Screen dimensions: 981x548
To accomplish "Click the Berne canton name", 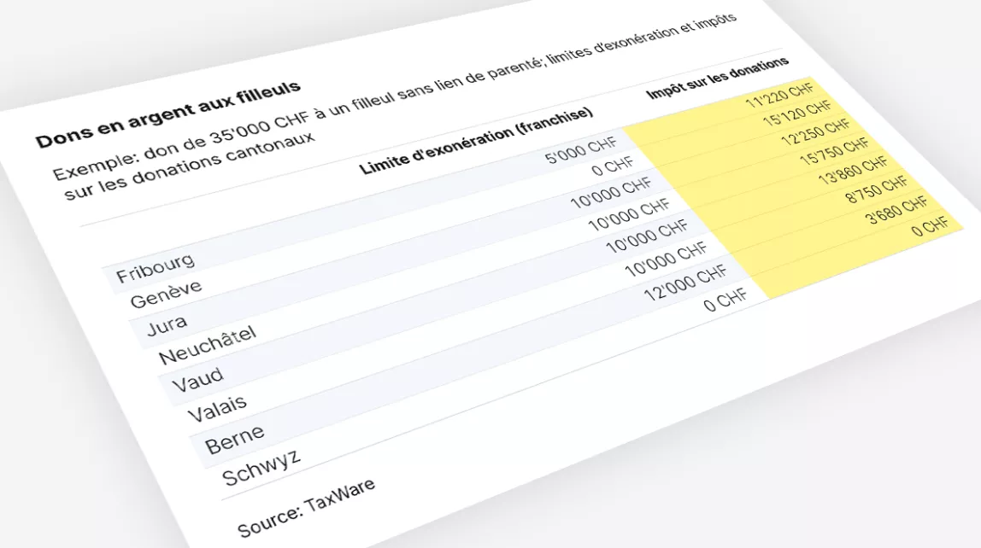I will [234, 439].
